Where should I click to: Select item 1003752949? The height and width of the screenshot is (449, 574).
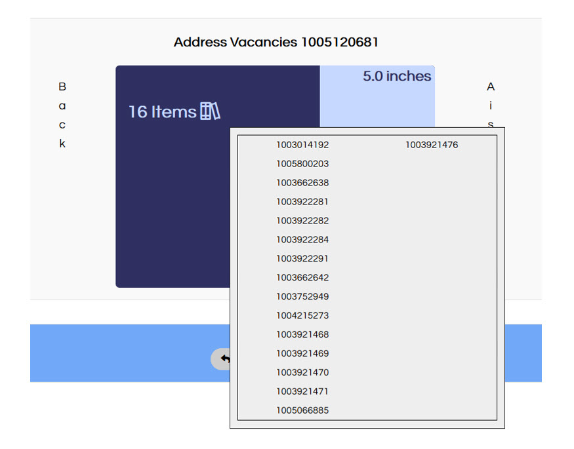click(302, 297)
